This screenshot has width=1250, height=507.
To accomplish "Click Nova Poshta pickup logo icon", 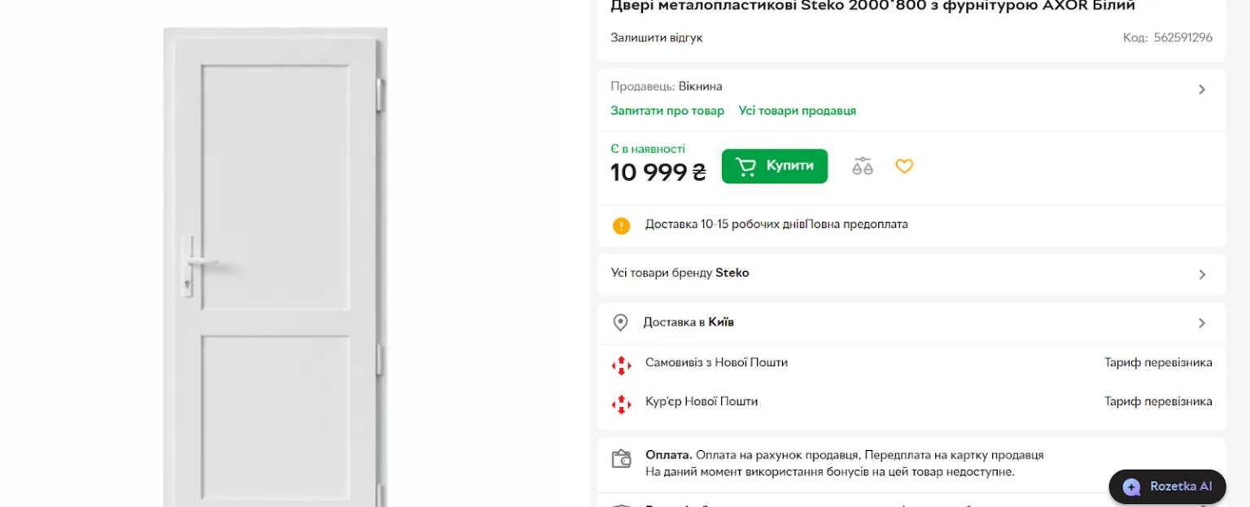I will pos(621,365).
